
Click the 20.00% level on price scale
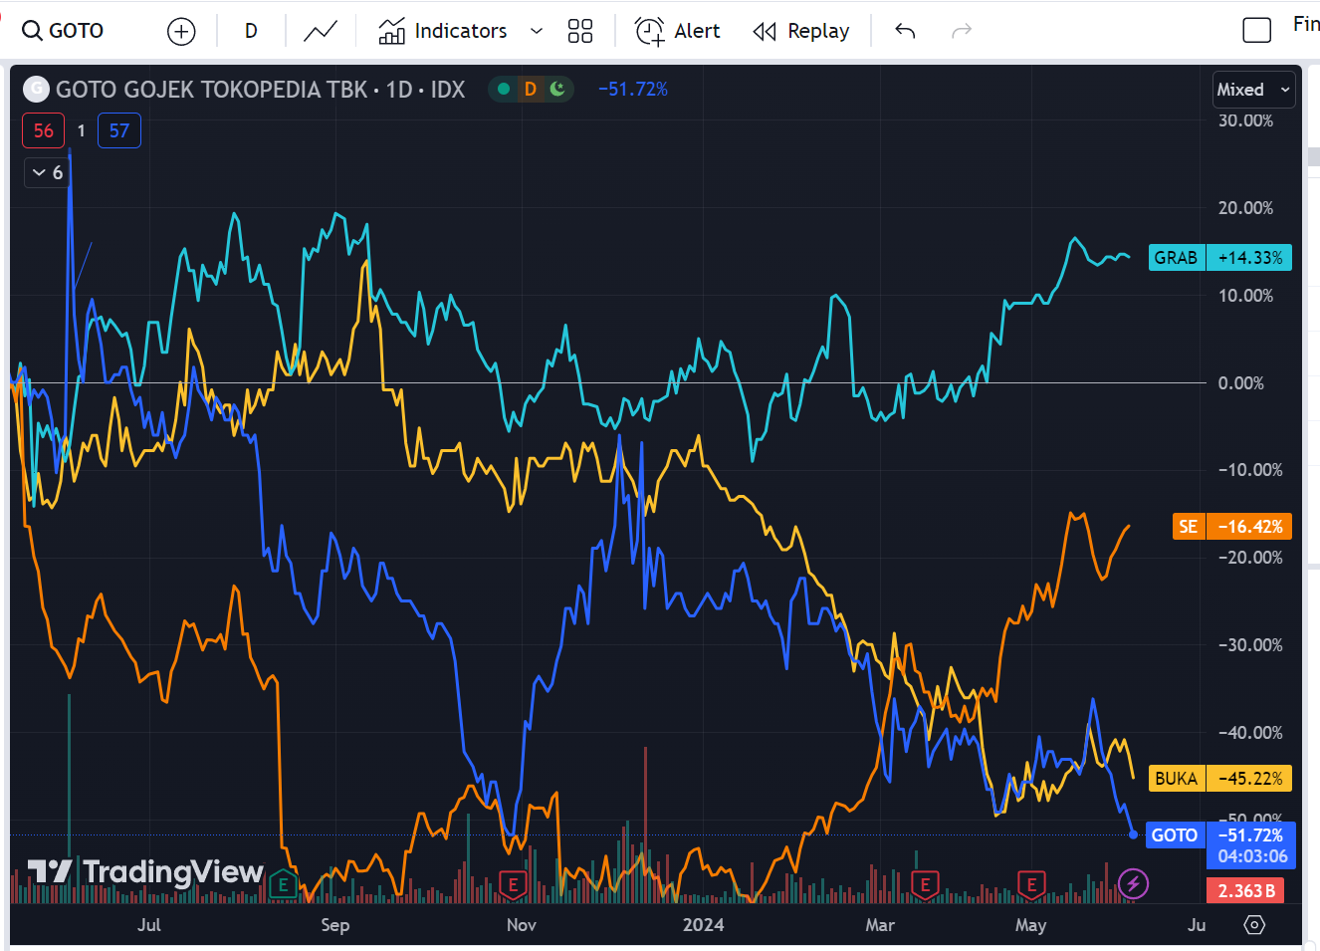(1245, 208)
